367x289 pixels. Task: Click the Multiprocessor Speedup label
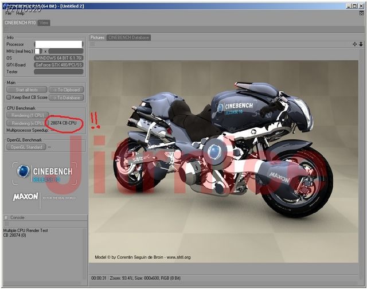[28, 130]
